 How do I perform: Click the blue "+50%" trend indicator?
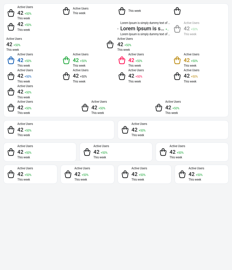pyautogui.click(x=28, y=77)
